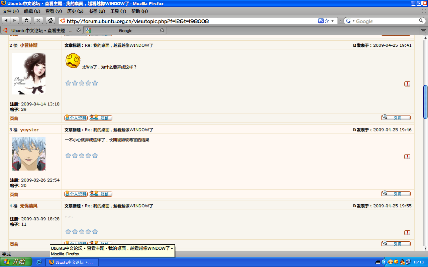Open the 书签 (B) menu
428x267 pixels.
97,11
